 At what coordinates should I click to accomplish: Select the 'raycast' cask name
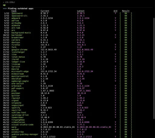point(16,98)
